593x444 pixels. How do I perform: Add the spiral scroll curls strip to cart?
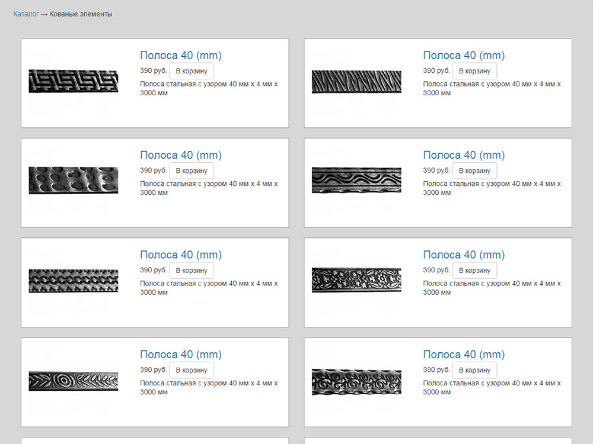coord(474,370)
